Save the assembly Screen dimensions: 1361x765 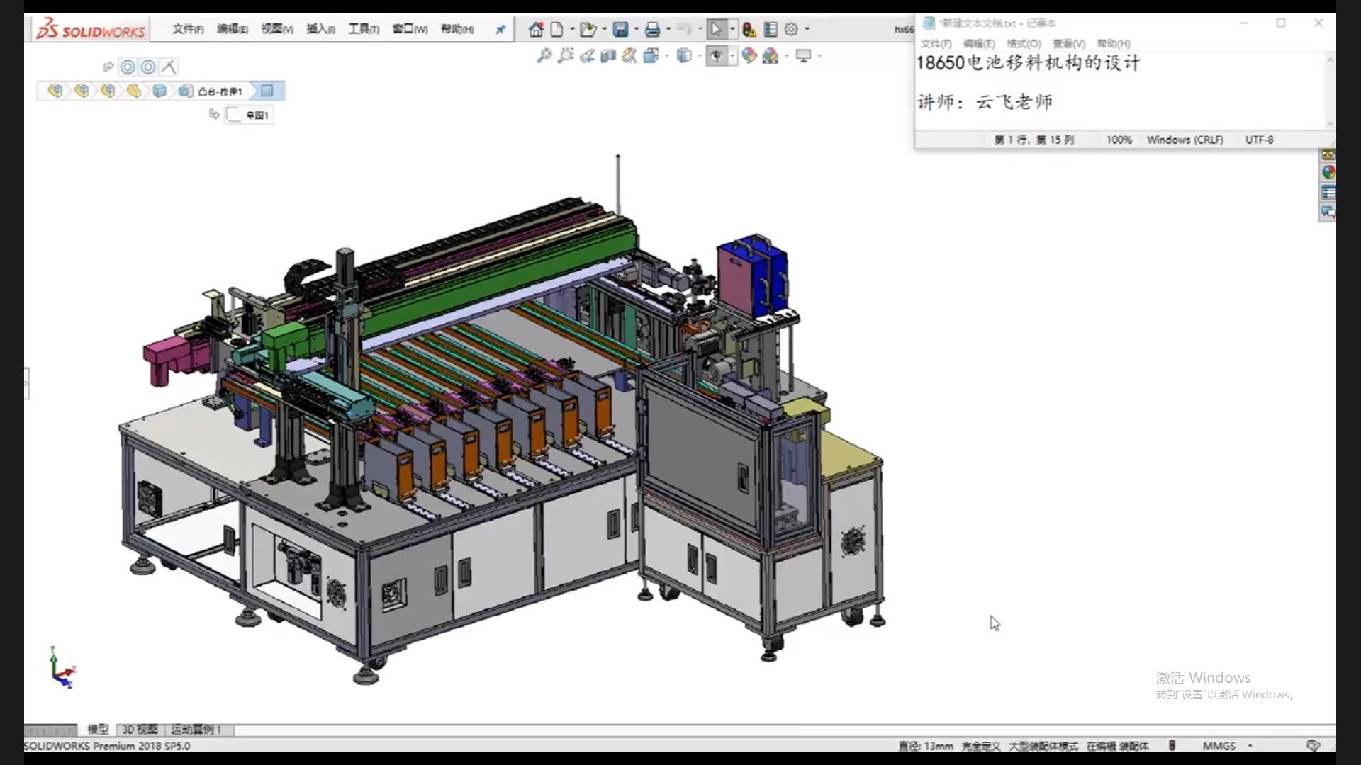point(620,29)
